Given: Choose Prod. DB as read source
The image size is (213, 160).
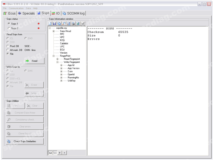Looking at the screenshot, I should pyautogui.click(x=8, y=46).
